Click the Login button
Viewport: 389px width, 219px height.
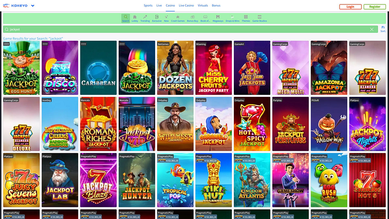point(350,6)
